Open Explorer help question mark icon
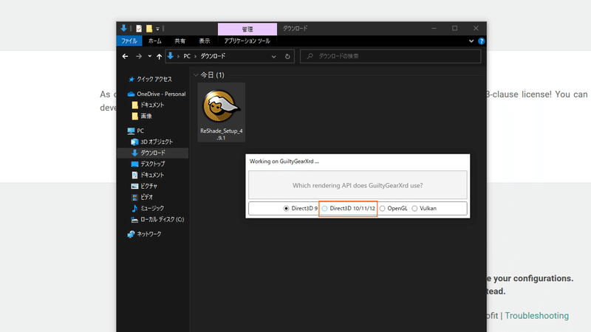This screenshot has height=332, width=591. pyautogui.click(x=482, y=41)
